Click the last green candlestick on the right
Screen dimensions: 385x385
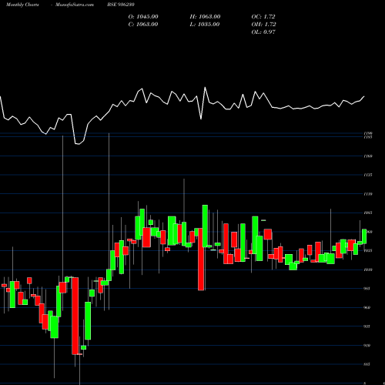(364, 236)
